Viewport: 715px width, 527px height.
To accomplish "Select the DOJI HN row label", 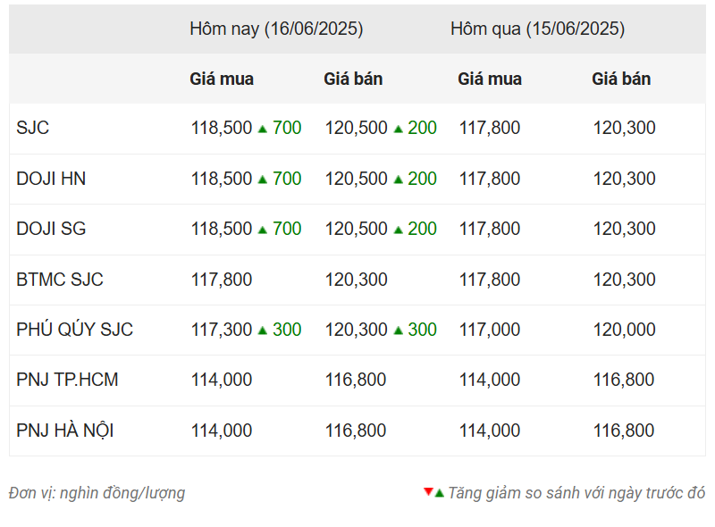I will coord(51,179).
